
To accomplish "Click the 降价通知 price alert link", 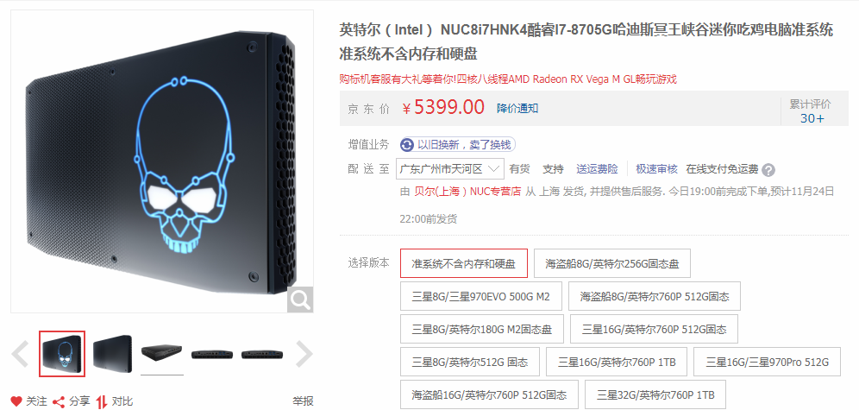I will [517, 108].
